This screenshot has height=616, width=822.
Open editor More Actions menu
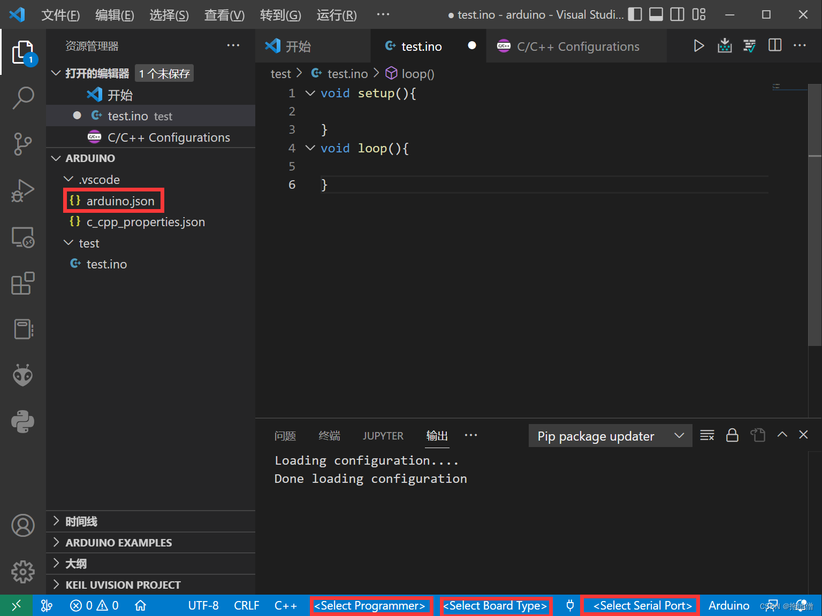tap(800, 45)
